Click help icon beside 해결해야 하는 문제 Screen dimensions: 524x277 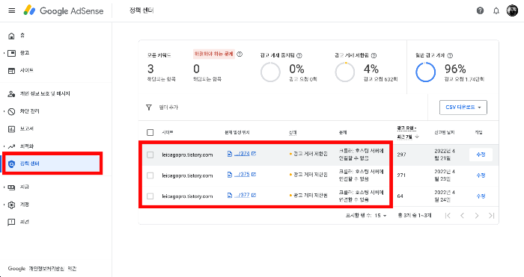click(x=240, y=54)
